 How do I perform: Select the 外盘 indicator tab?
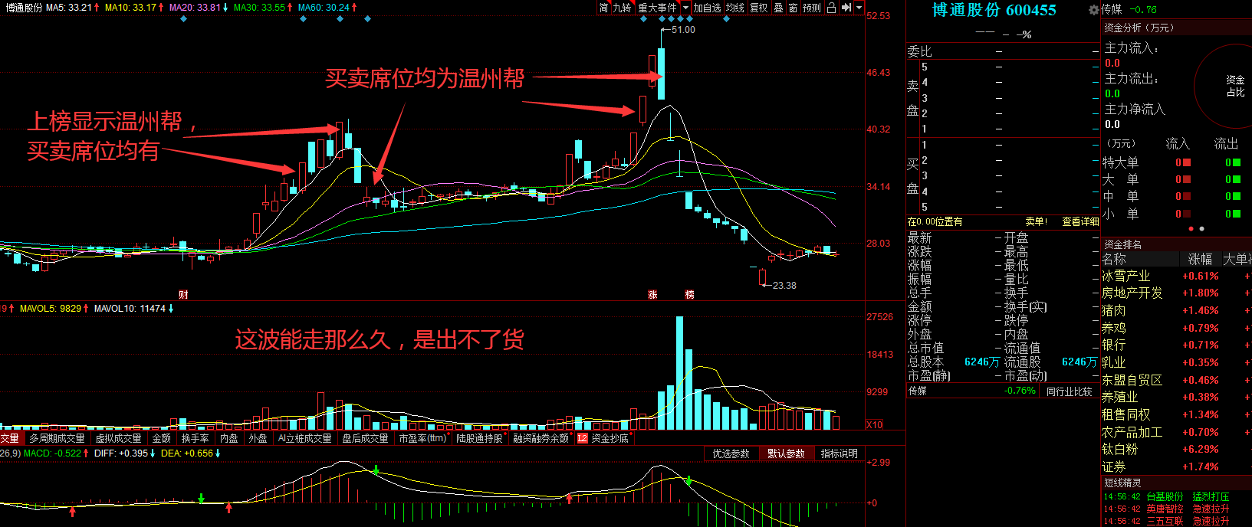pyautogui.click(x=258, y=438)
